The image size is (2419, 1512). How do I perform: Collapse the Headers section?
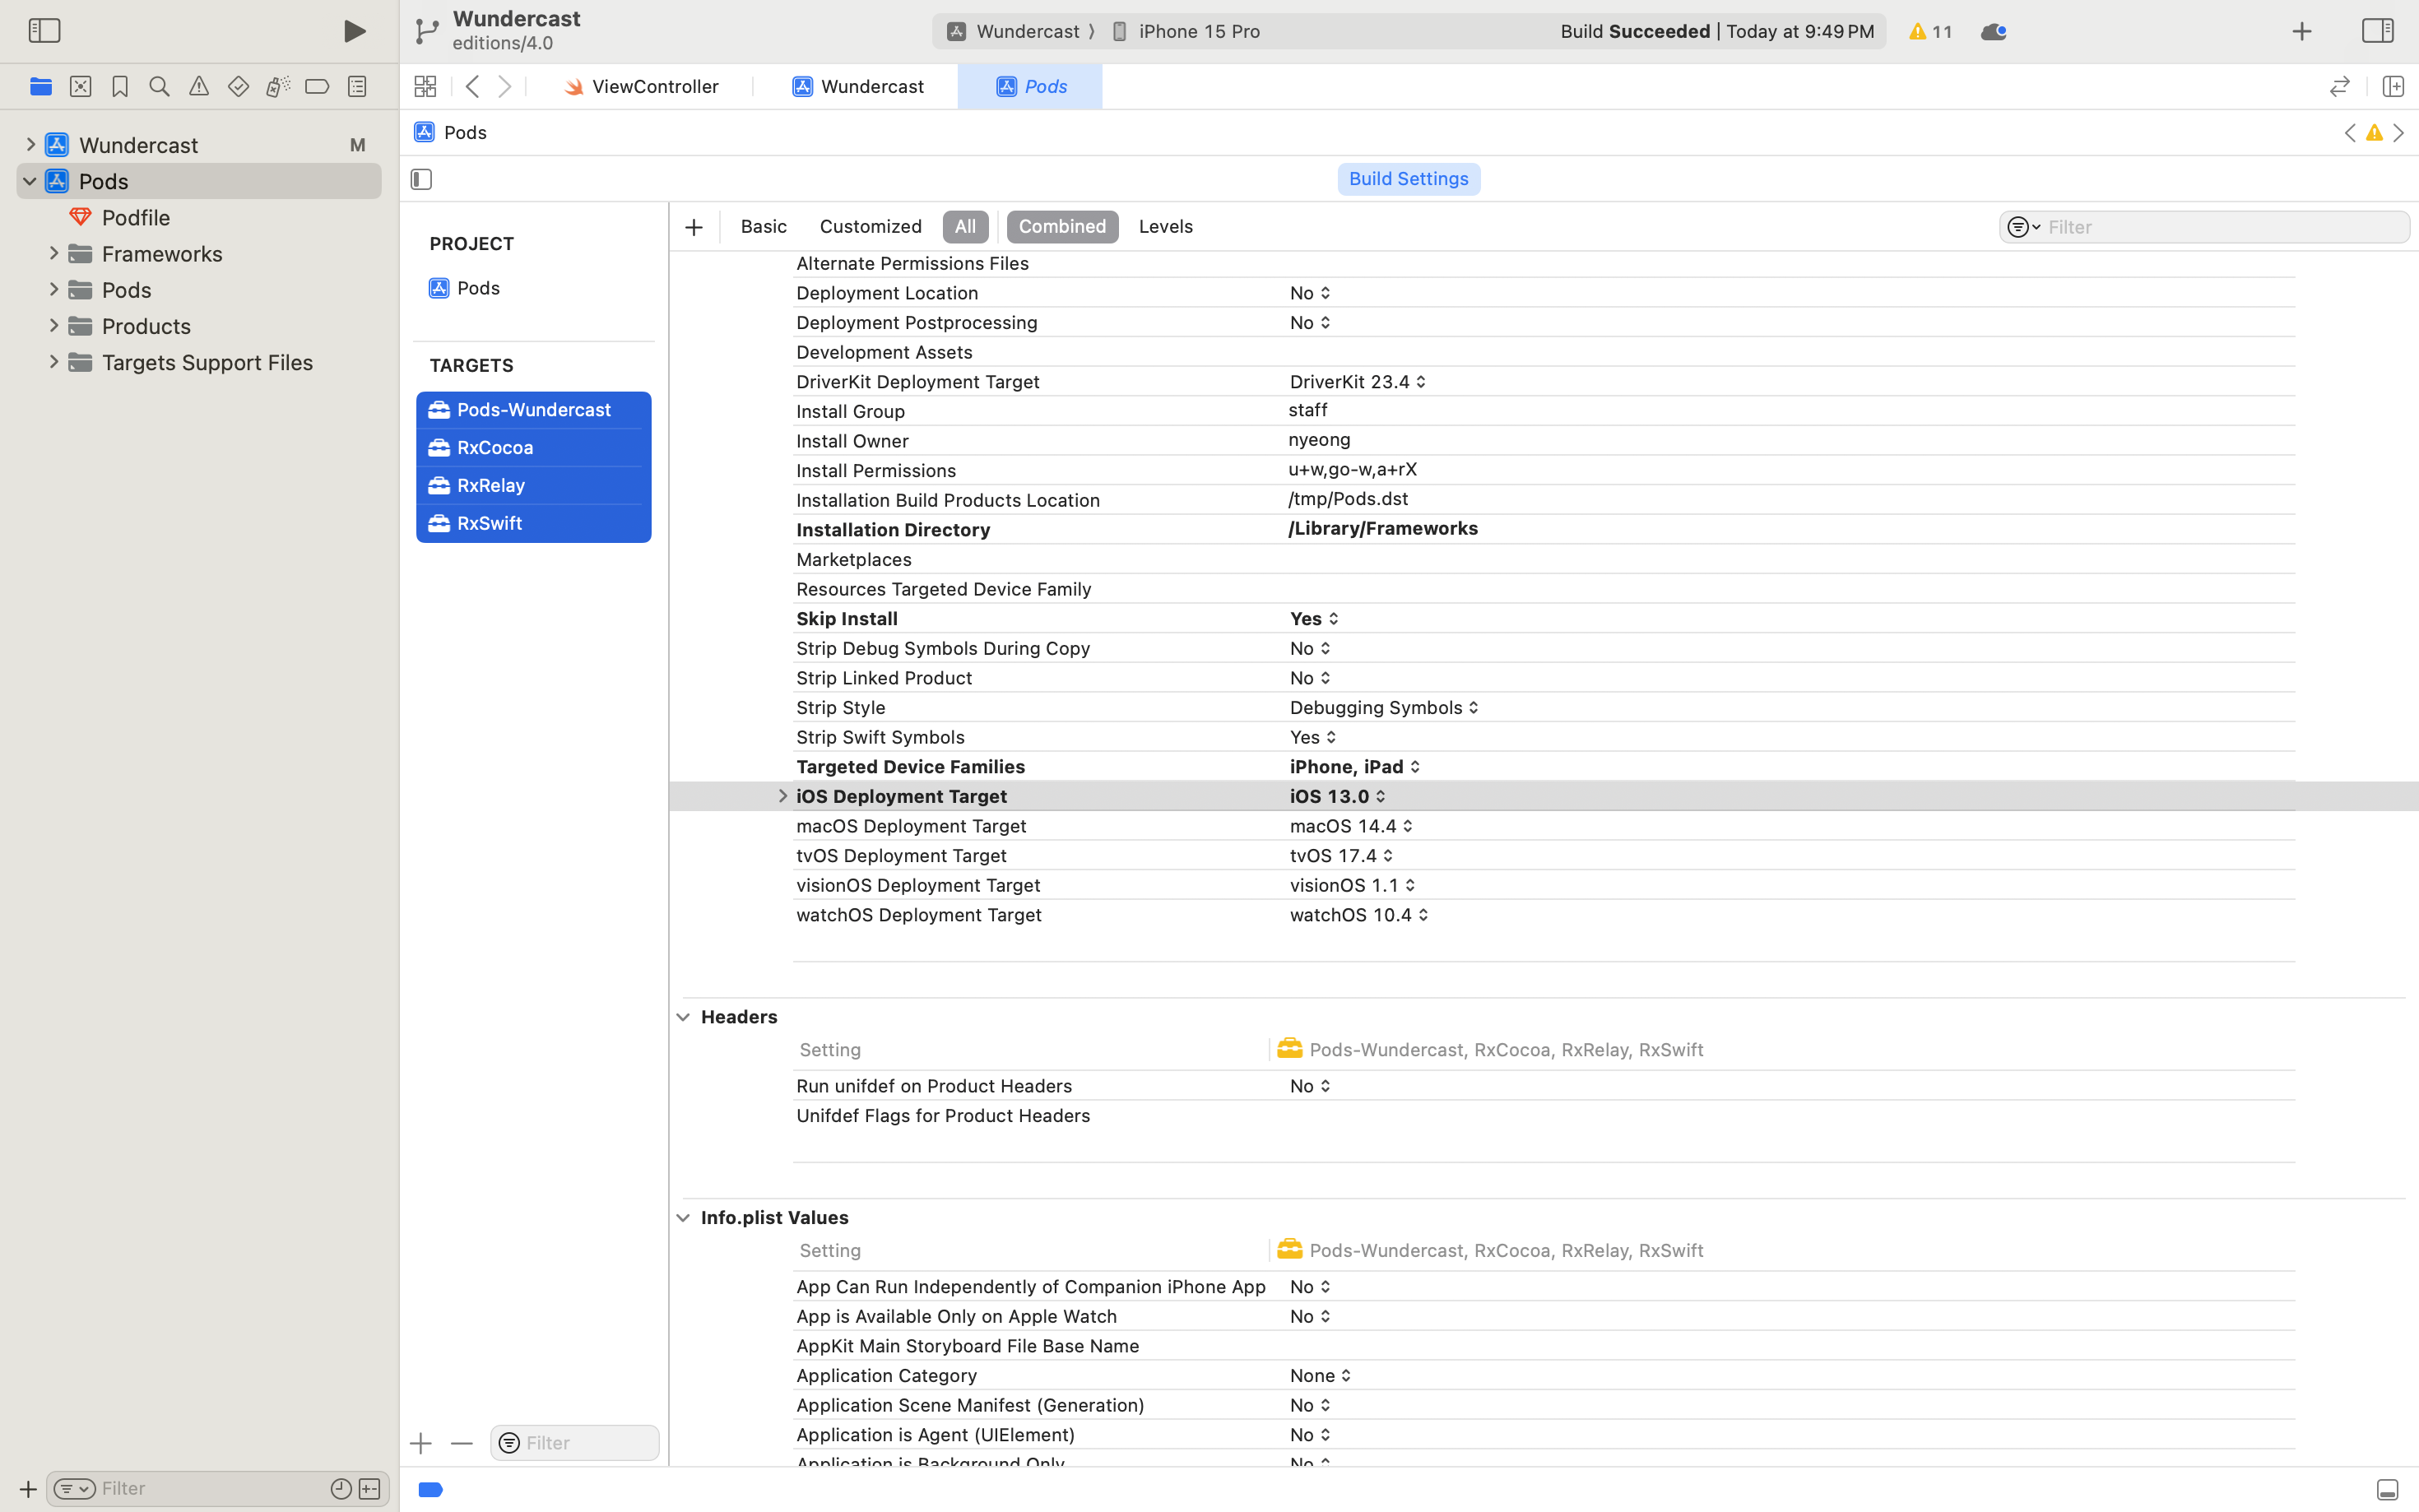(683, 1018)
